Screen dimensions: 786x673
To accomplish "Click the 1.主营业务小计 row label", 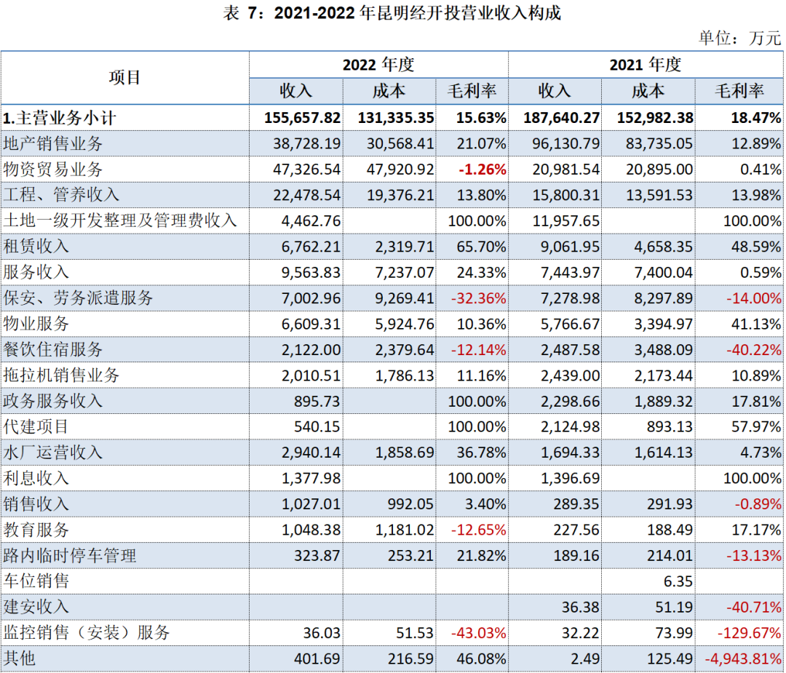I will 60,118.
